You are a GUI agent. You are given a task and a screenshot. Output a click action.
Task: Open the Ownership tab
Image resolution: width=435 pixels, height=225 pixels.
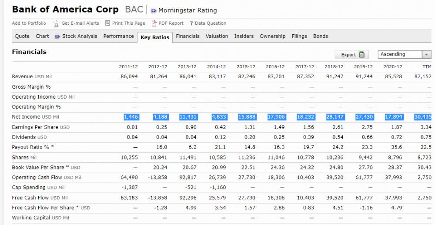(273, 36)
